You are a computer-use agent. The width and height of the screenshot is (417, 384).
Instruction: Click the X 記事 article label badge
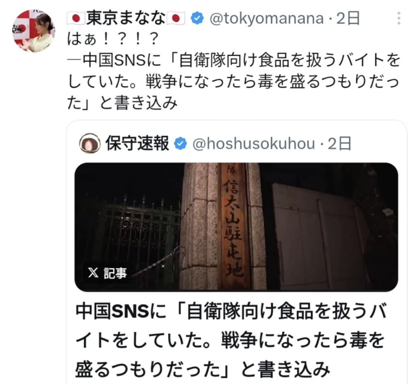click(107, 273)
